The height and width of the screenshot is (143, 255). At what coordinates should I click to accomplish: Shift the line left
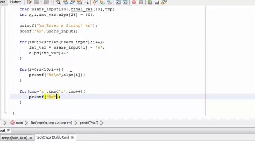tap(118, 2)
